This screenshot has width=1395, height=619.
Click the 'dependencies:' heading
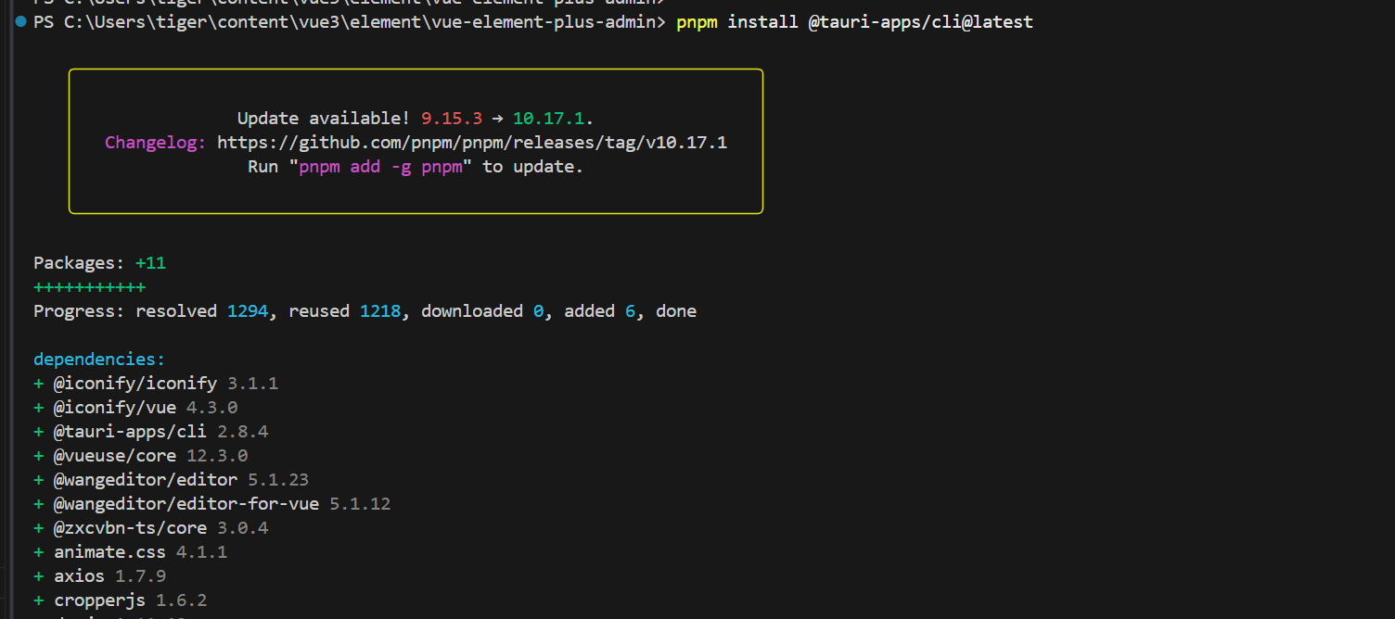pos(99,360)
